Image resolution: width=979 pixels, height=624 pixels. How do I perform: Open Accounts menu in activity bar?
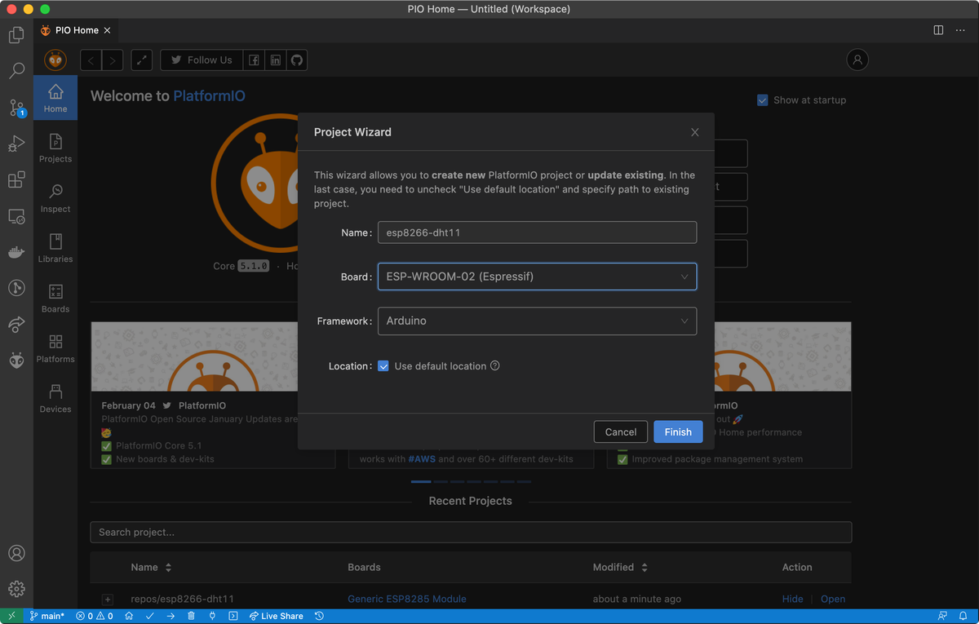coord(16,552)
